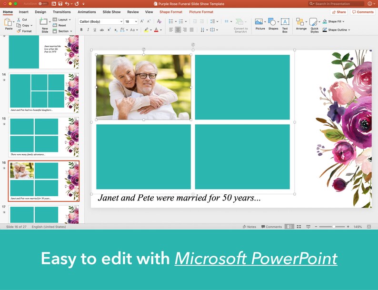Open the font name combo box
378x290 pixels.
tap(101, 21)
